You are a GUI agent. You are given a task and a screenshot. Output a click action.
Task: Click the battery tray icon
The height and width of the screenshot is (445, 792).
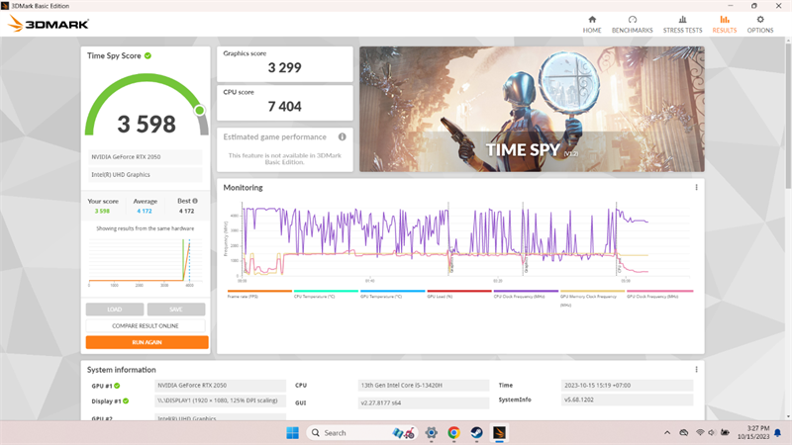point(725,432)
